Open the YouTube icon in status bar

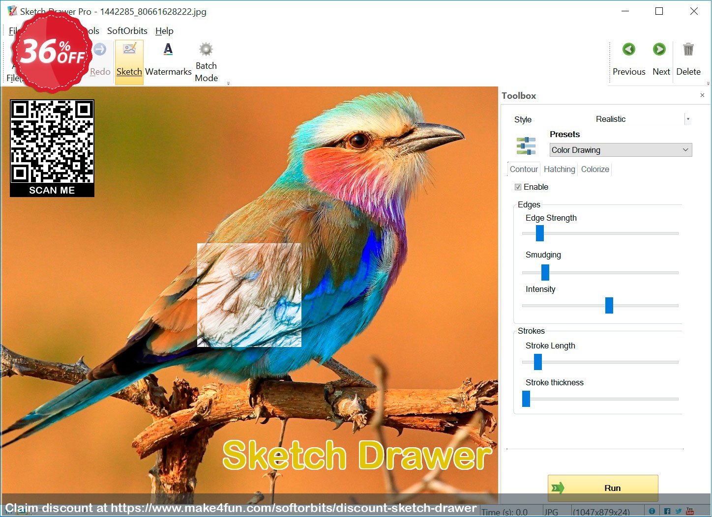690,511
